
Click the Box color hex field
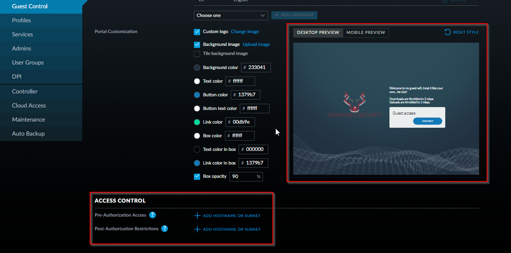point(240,136)
